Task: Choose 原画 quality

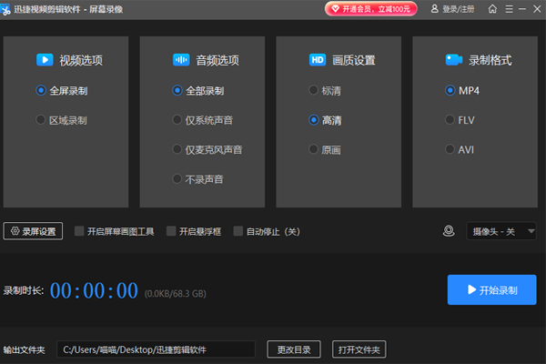Action: (325, 150)
